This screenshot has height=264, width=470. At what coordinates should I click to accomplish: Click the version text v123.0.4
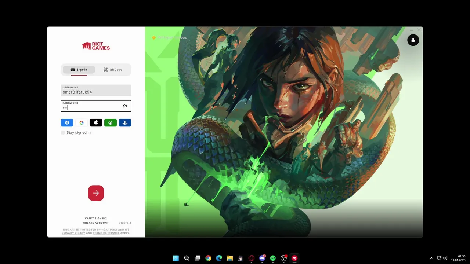(x=125, y=223)
